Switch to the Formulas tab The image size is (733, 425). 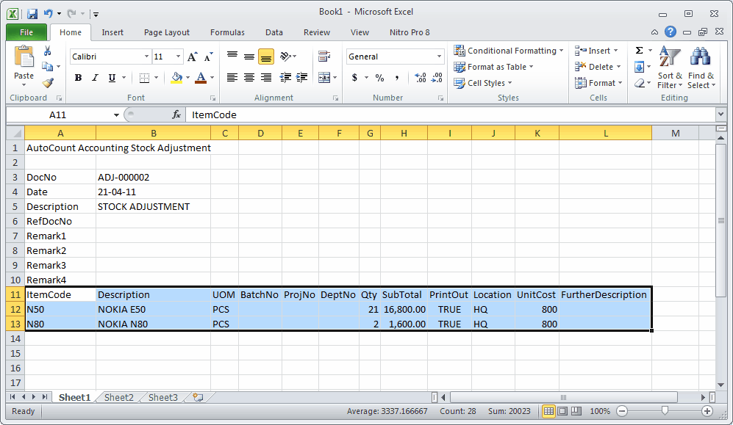[x=227, y=32]
